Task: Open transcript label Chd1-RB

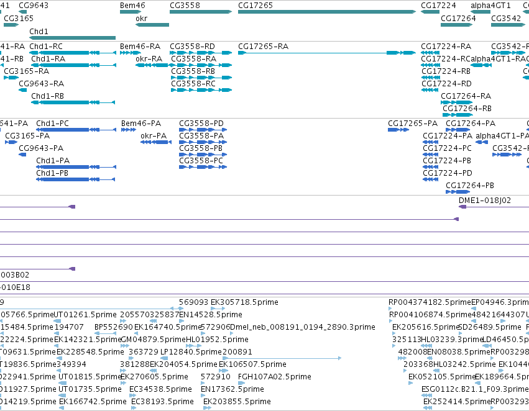Action: pyautogui.click(x=48, y=96)
